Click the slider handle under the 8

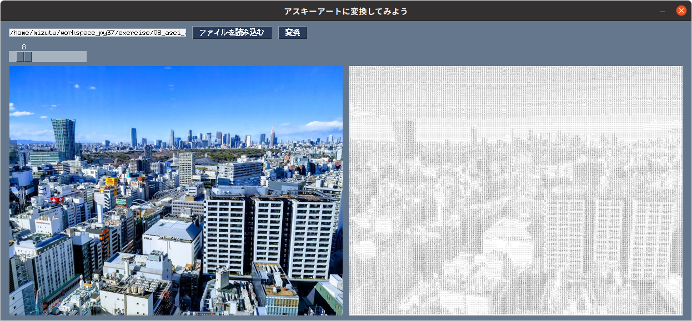click(24, 57)
